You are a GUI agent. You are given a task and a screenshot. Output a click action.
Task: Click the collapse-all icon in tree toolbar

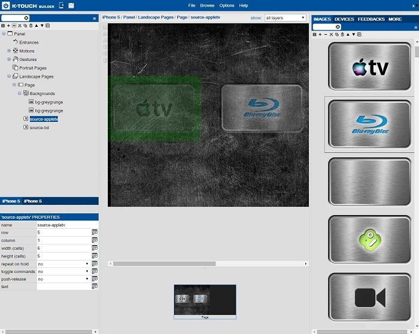(x=47, y=26)
